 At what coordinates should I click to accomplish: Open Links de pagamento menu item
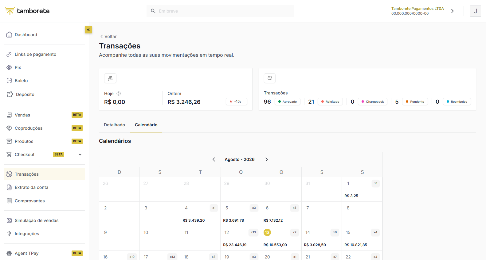point(44,54)
